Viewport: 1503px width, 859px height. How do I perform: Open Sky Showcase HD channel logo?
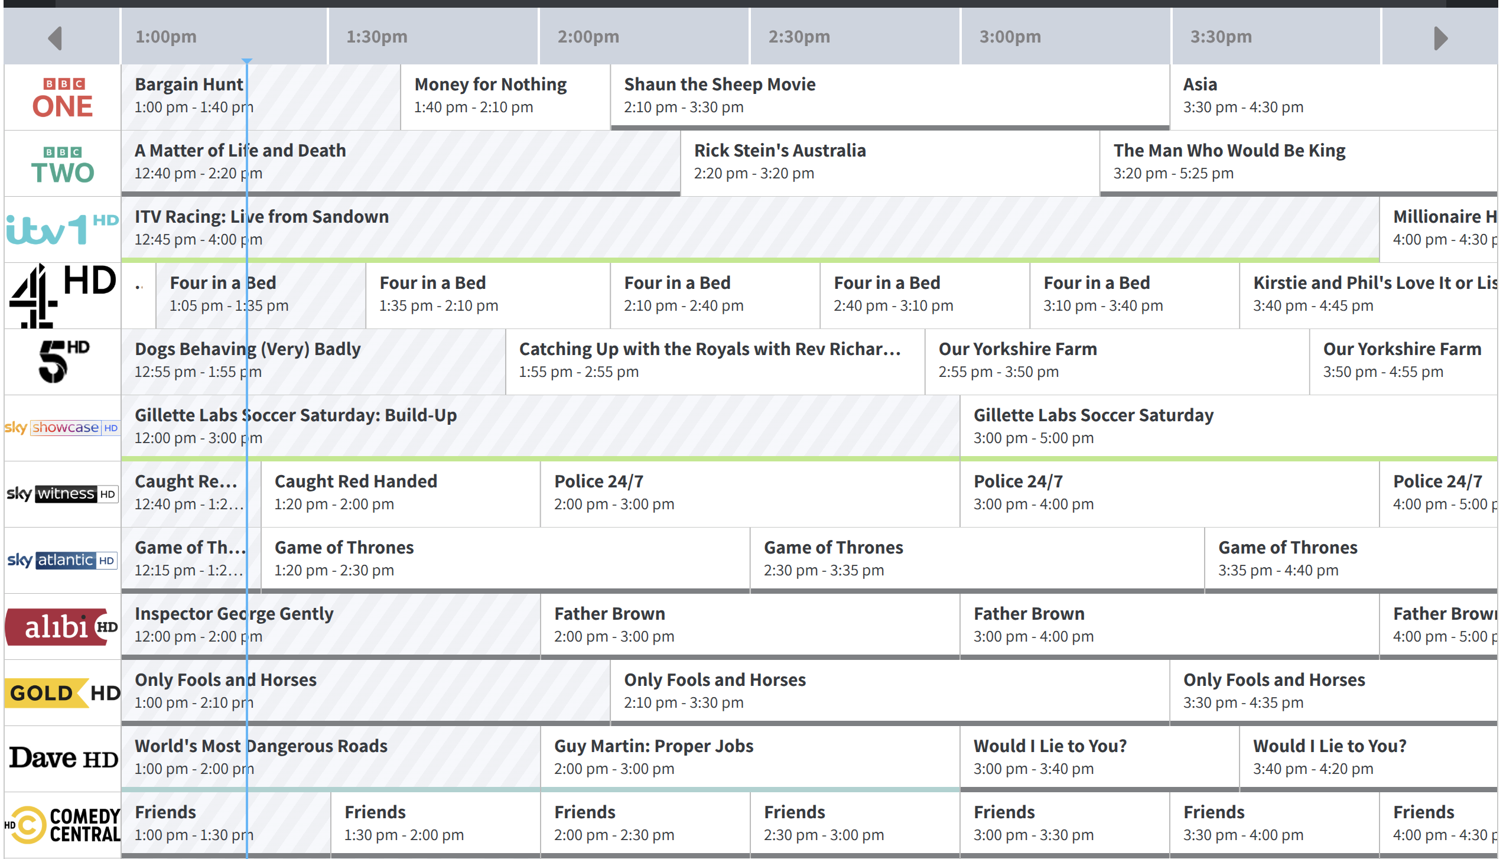pos(62,427)
